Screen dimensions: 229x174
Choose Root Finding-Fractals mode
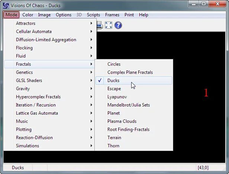pyautogui.click(x=134, y=129)
